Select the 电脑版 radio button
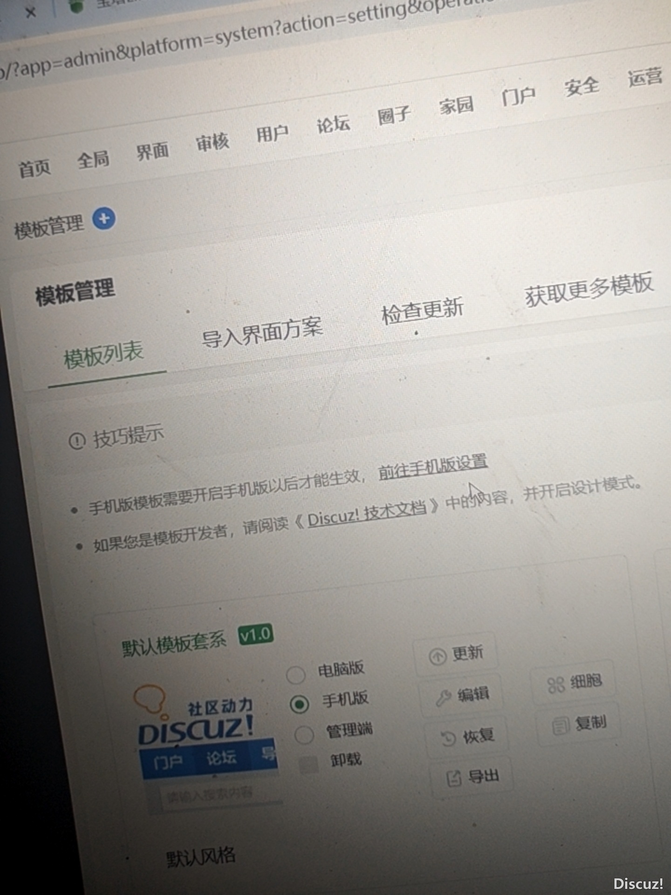The width and height of the screenshot is (671, 895). tap(296, 674)
